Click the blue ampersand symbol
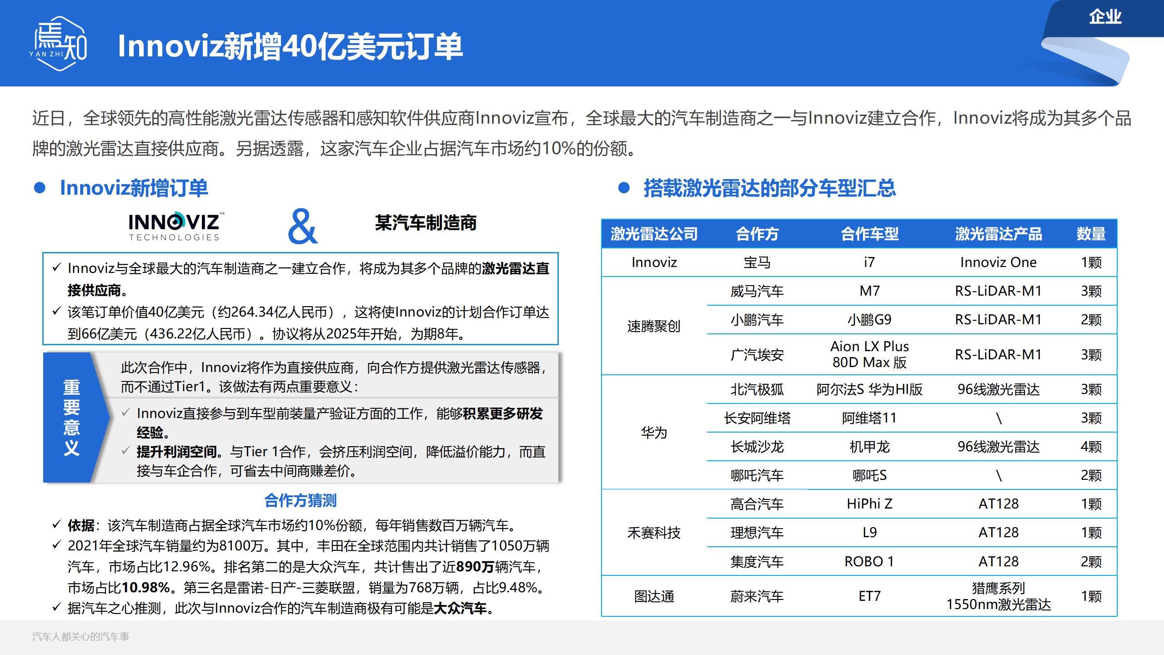Viewport: 1164px width, 655px height. point(302,227)
